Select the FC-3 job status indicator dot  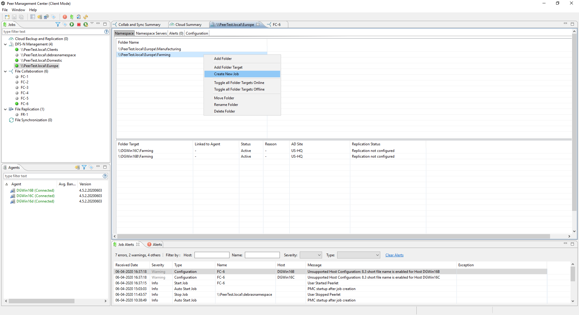(17, 87)
